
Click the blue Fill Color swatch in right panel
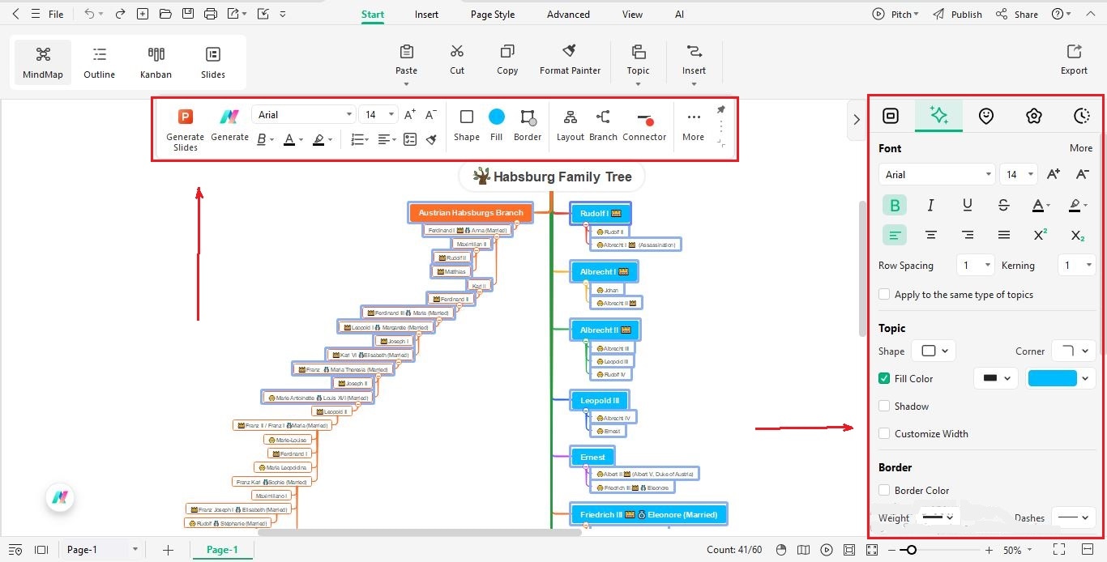[1052, 378]
